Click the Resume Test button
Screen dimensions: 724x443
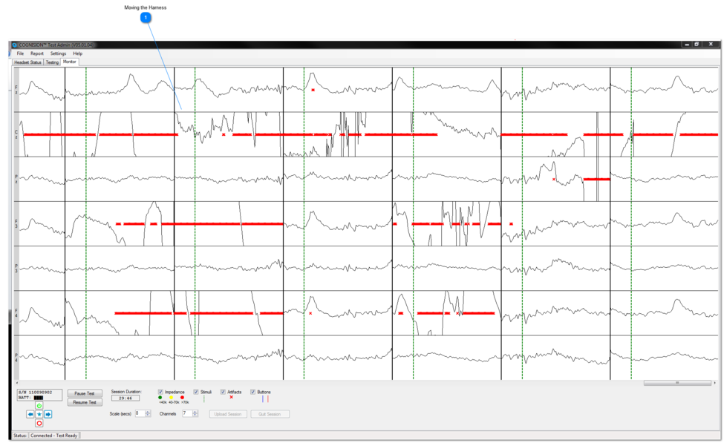click(85, 402)
